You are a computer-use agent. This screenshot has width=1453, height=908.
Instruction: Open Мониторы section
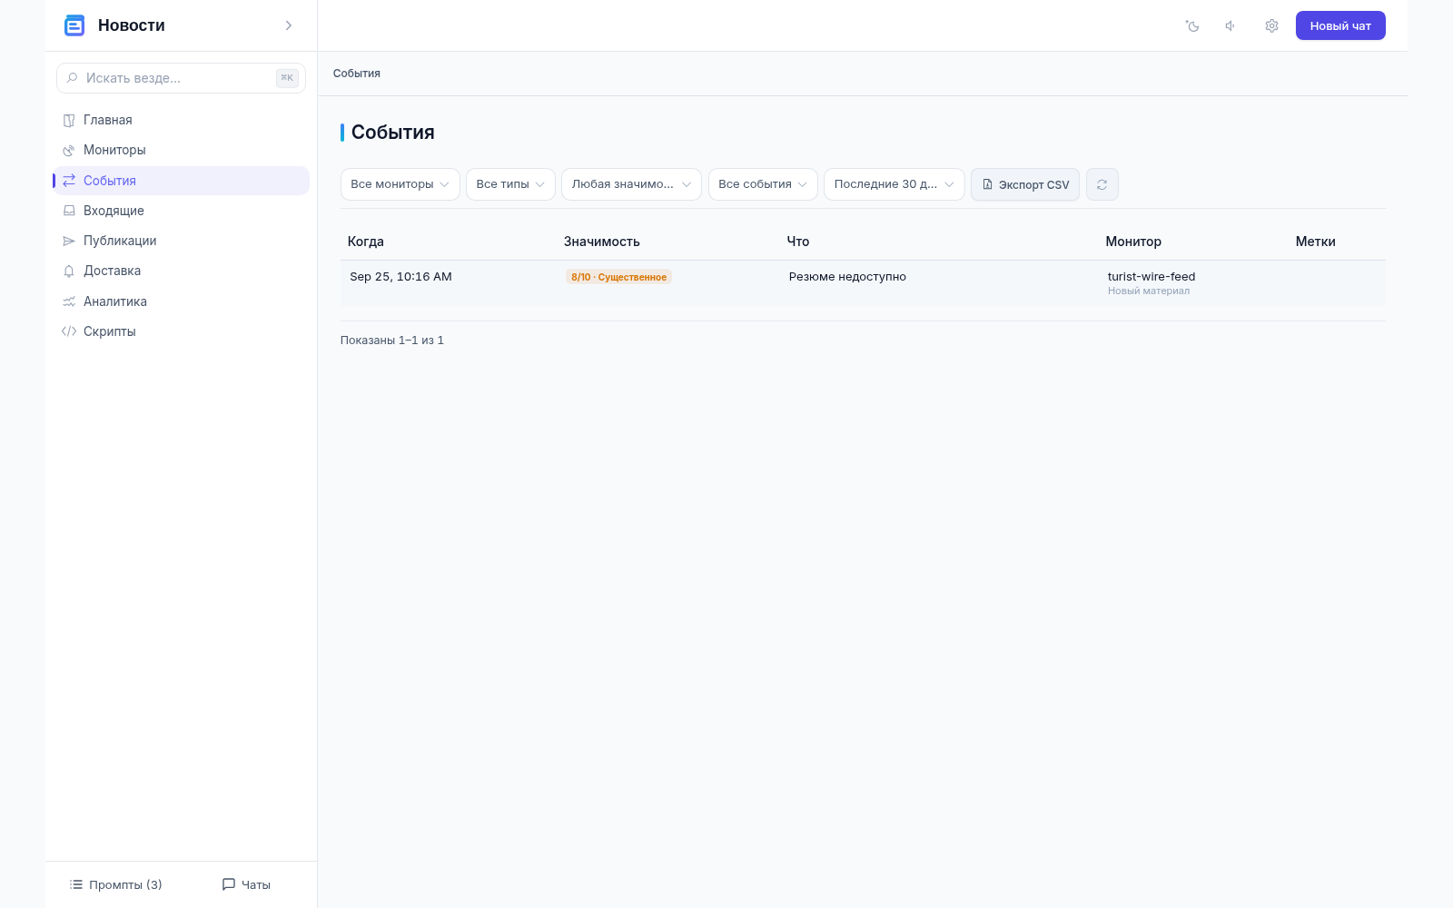(181, 150)
